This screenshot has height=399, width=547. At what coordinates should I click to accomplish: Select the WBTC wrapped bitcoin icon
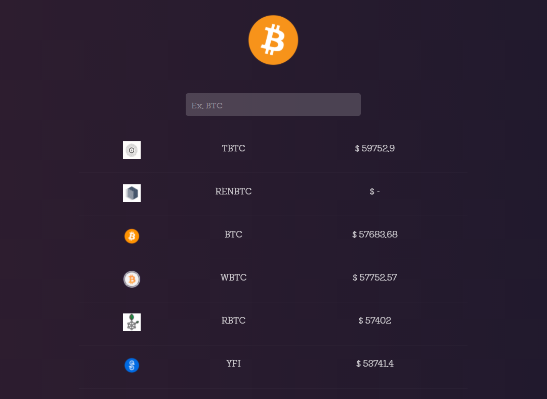pos(132,279)
